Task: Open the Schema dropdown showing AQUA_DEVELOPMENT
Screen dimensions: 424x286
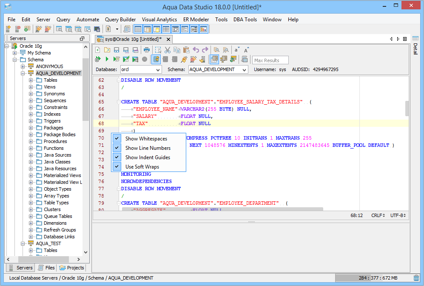Action: point(218,69)
